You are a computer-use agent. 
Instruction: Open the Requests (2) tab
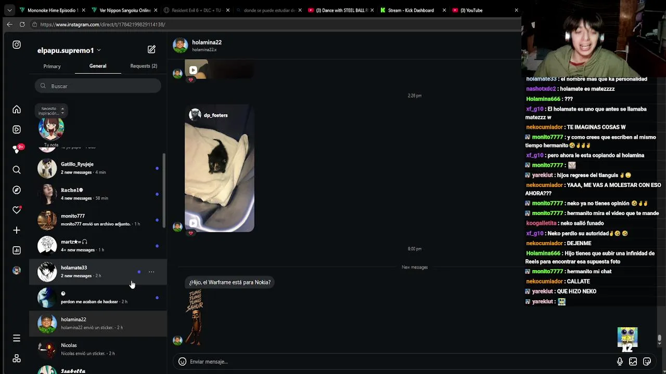(x=144, y=66)
